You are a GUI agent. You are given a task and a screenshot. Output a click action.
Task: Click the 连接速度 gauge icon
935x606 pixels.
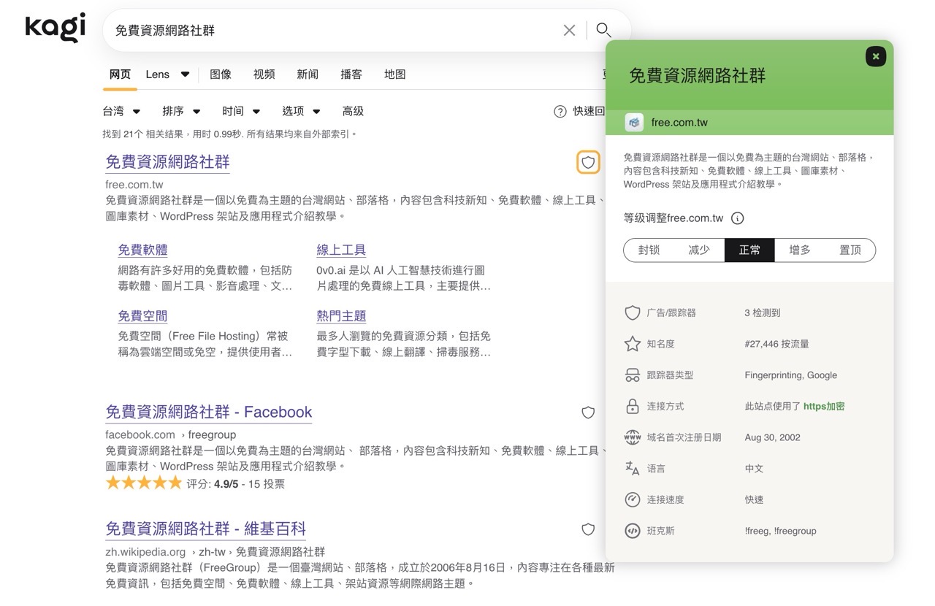click(x=633, y=499)
